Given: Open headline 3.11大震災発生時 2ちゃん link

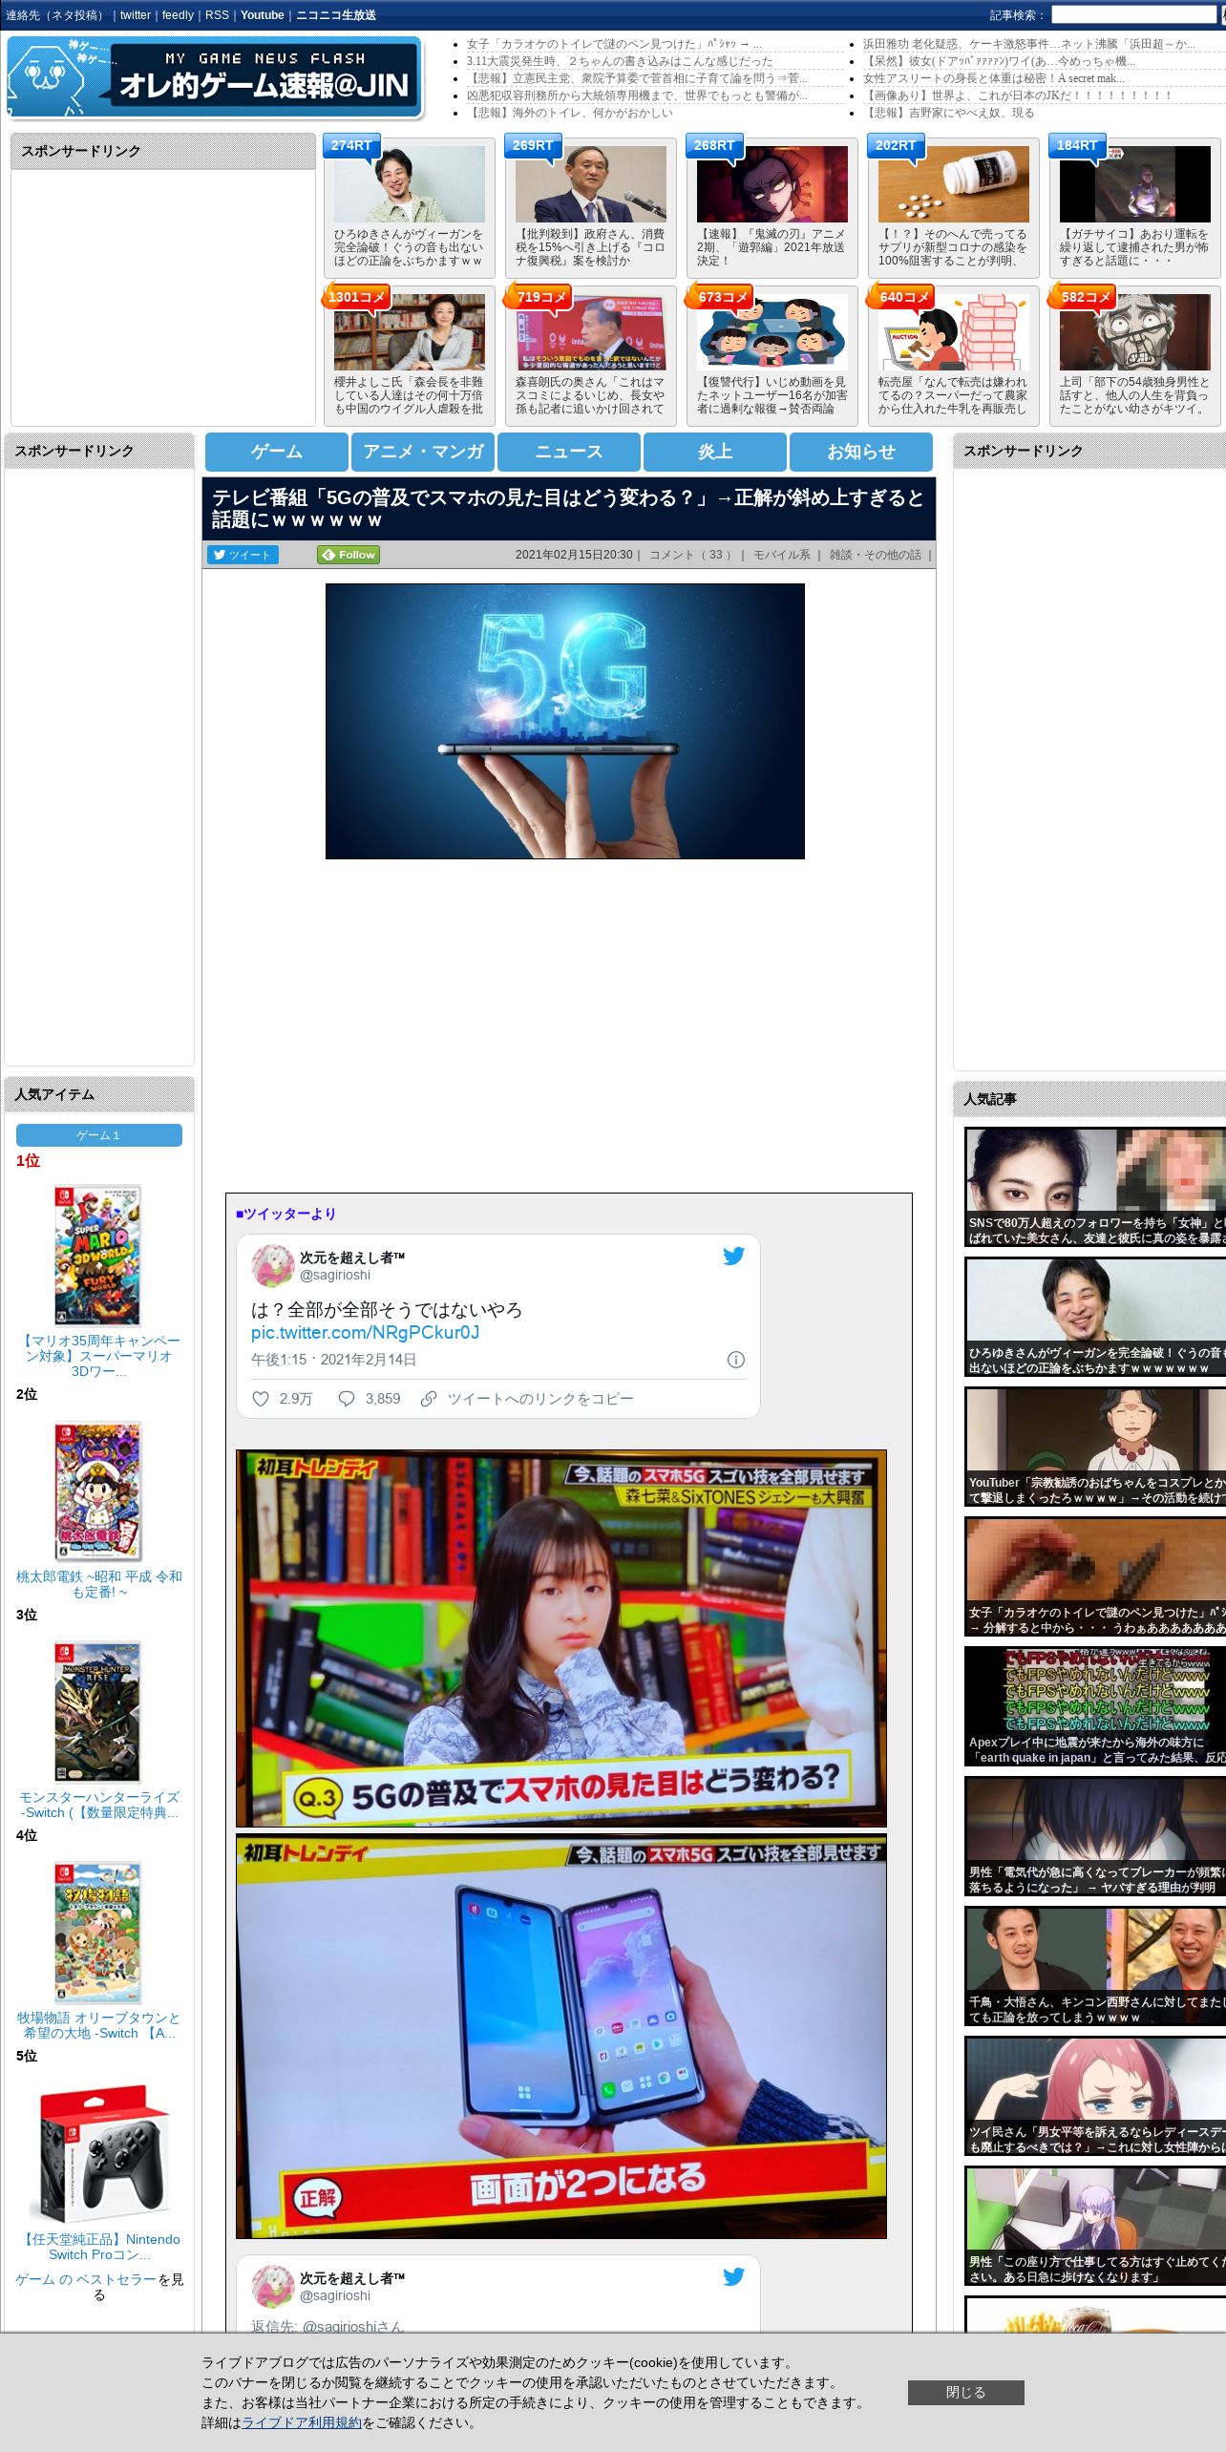Looking at the screenshot, I should coord(620,61).
